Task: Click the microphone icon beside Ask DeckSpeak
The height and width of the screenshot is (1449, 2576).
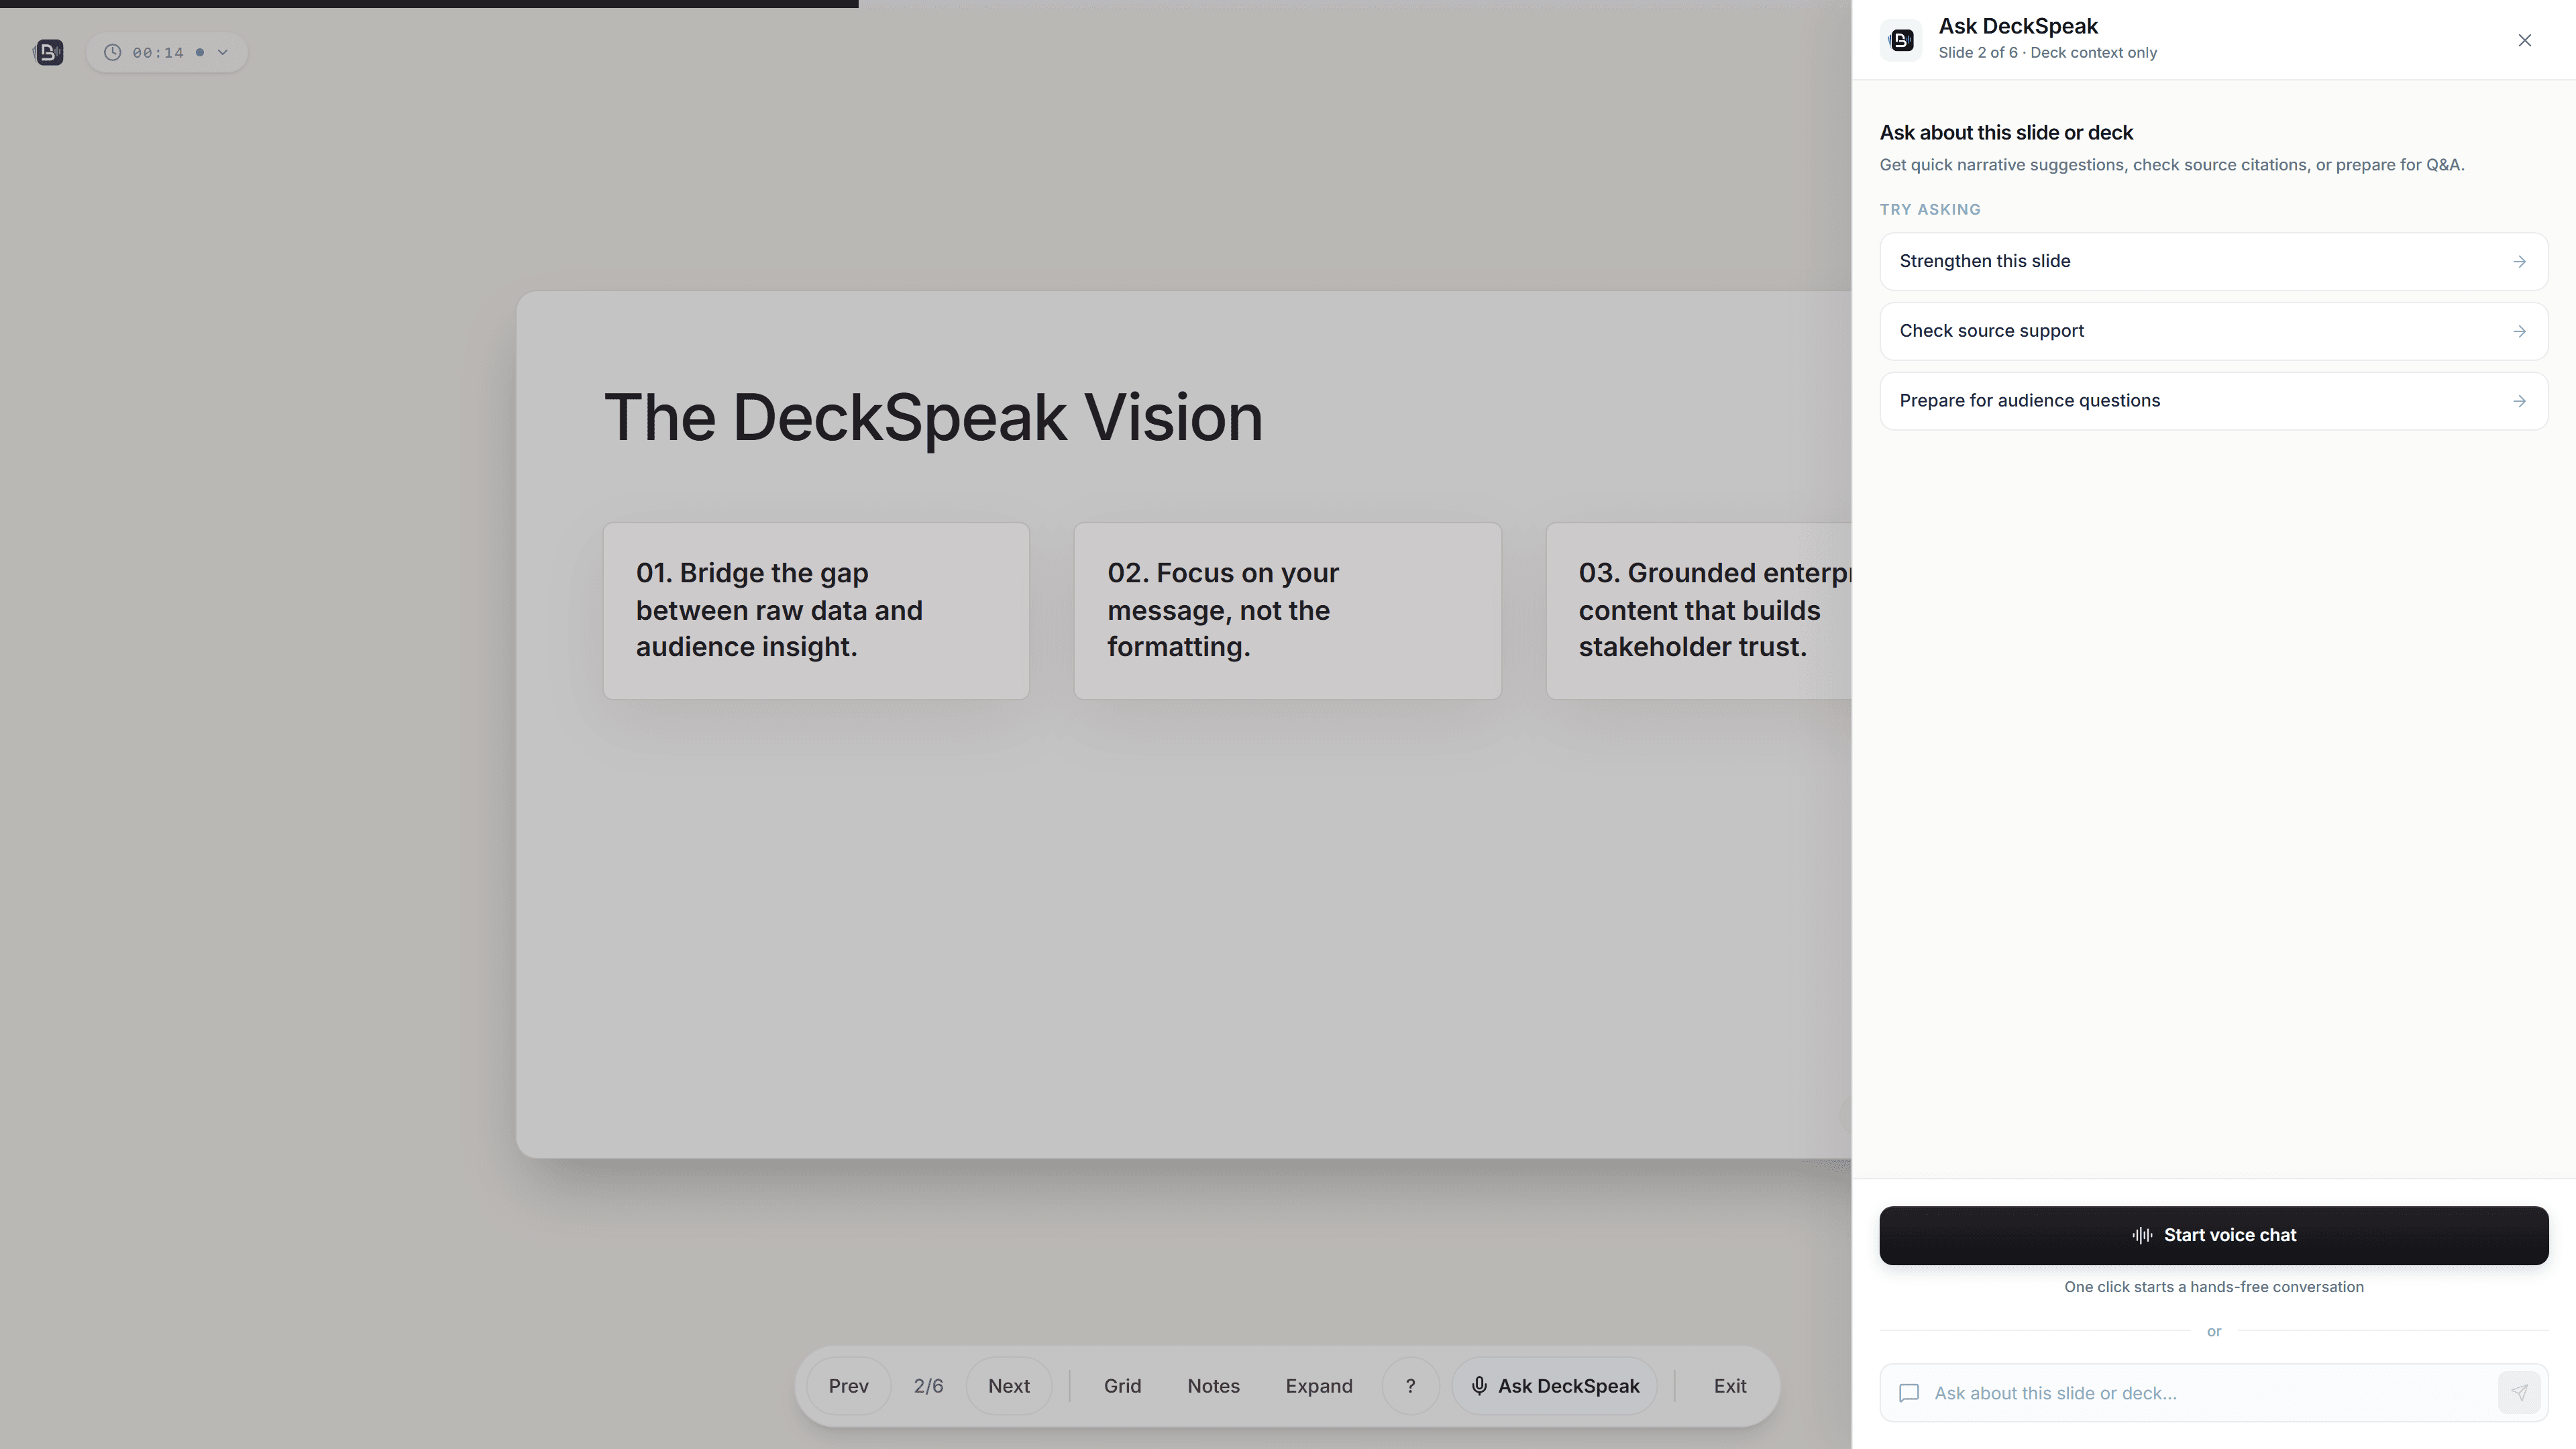Action: [x=1479, y=1386]
